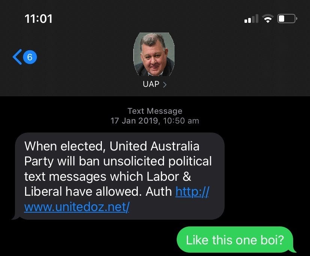Tap the 'Text Message' label
Image resolution: width=310 pixels, height=256 pixels.
coord(155,111)
